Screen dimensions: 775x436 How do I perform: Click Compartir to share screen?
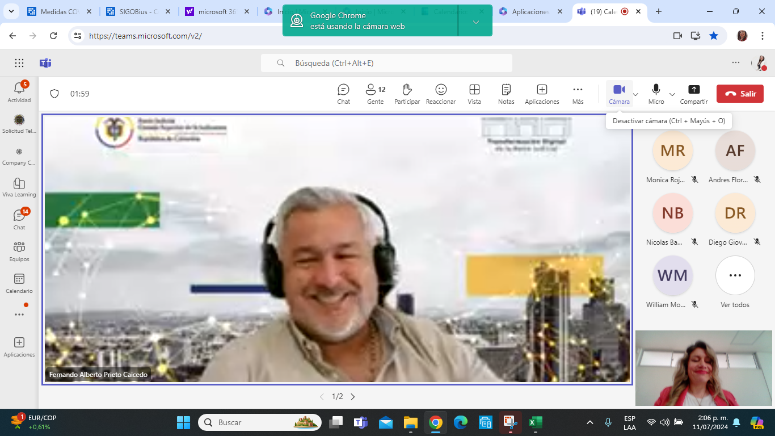click(693, 94)
